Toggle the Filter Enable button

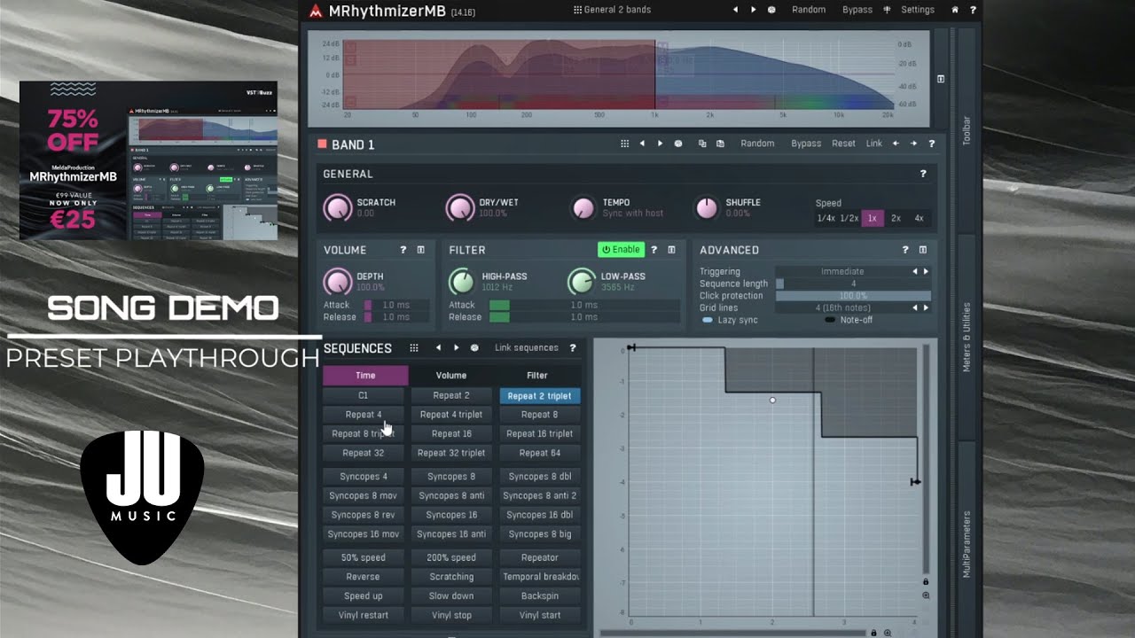click(x=621, y=250)
